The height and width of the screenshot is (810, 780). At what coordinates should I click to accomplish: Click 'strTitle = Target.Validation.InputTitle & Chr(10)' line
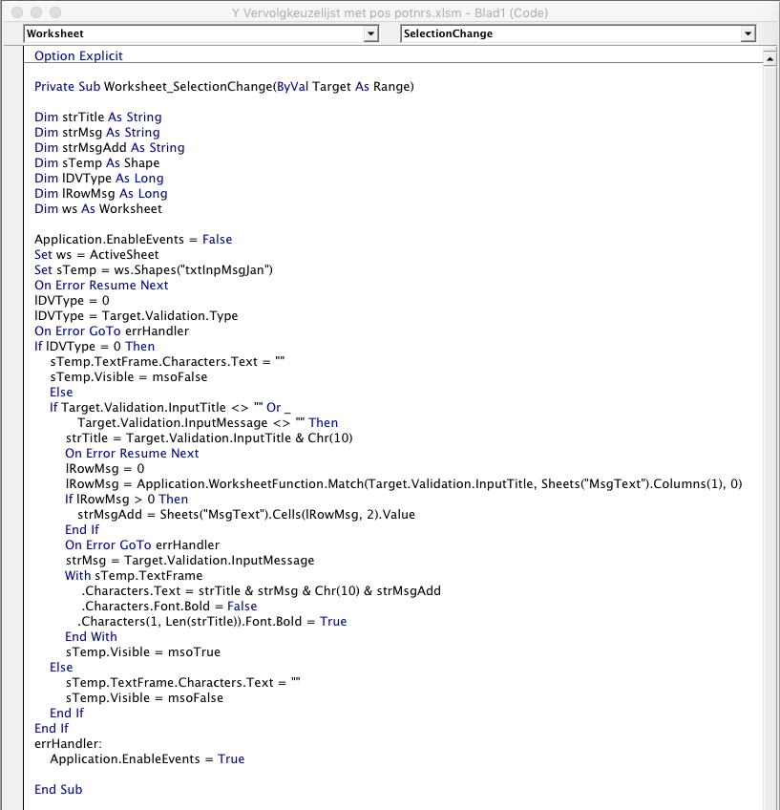(x=209, y=438)
